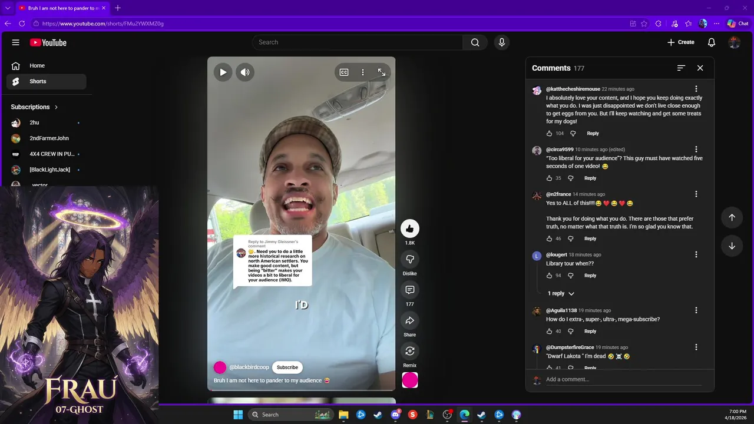
Task: Open options for @kattthecheshiremouse's comment
Action: (696, 89)
